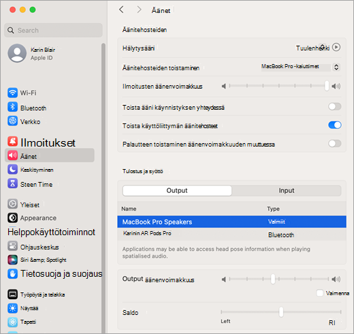The width and height of the screenshot is (354, 334).
Task: Switch to the Output tab
Action: [x=177, y=190]
